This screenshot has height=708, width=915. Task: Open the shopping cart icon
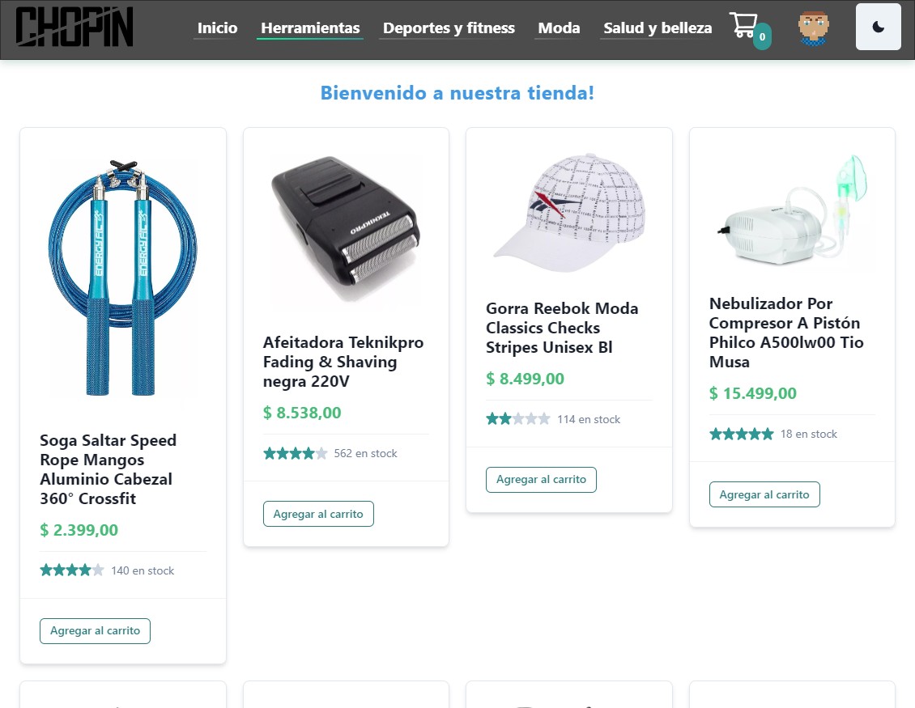743,25
